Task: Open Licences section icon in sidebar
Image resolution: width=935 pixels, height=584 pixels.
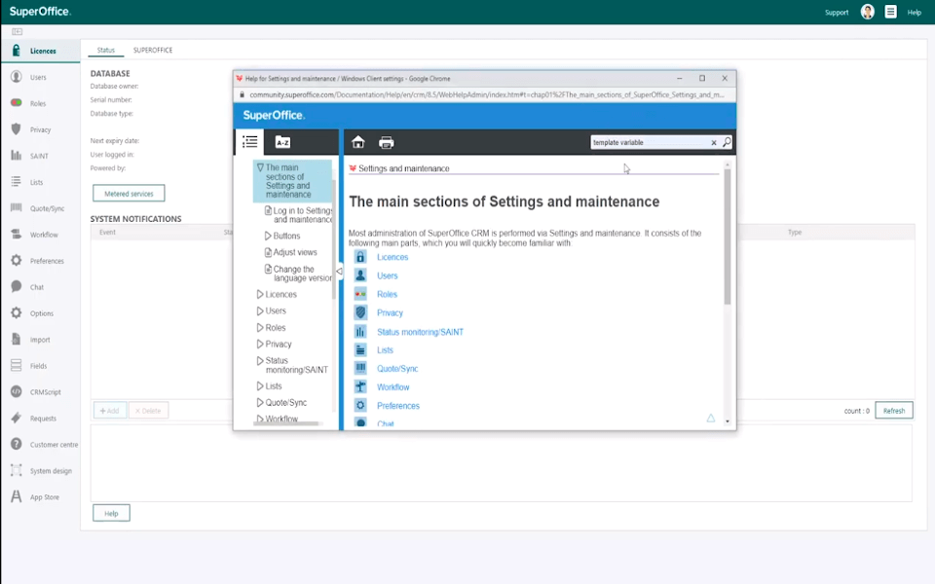Action: 17,51
